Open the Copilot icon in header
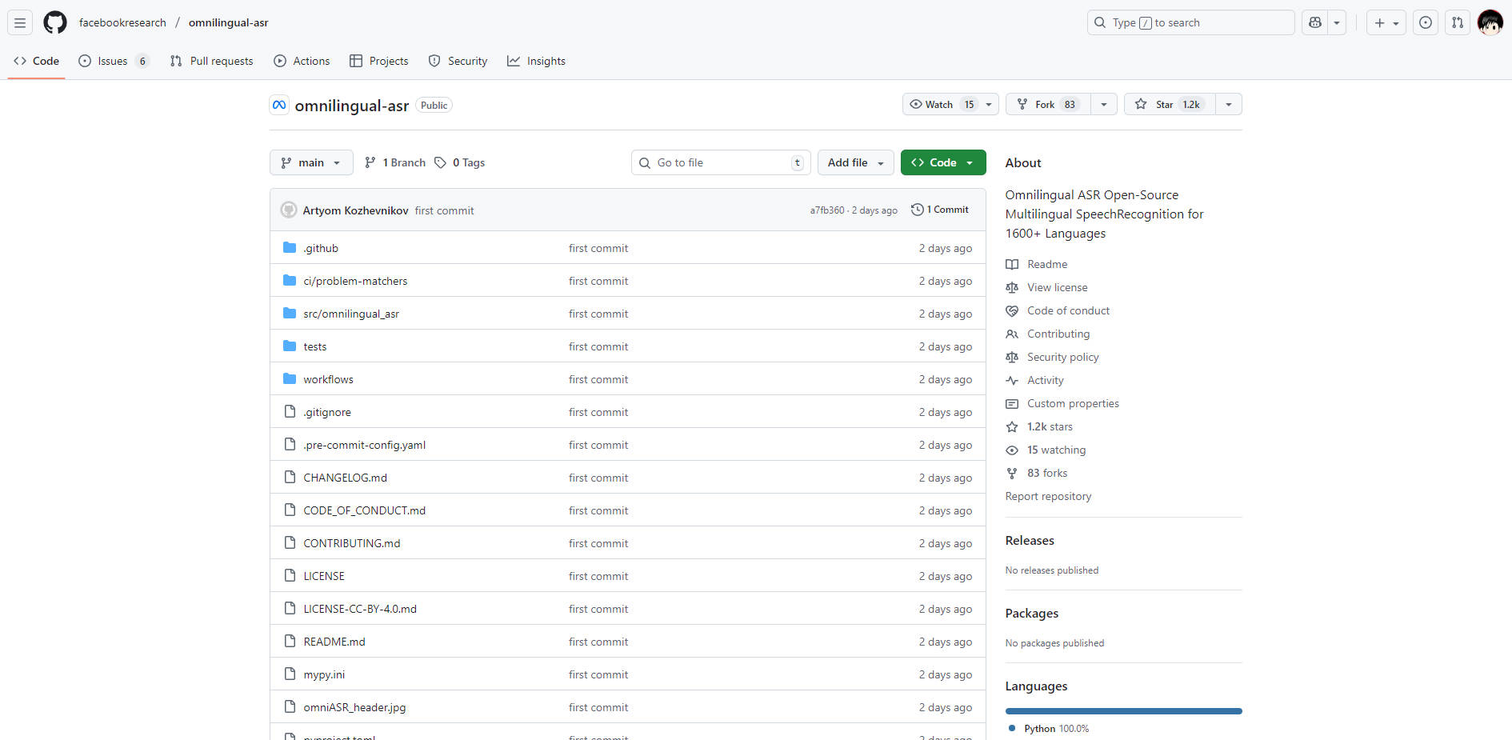This screenshot has width=1512, height=740. tap(1315, 22)
